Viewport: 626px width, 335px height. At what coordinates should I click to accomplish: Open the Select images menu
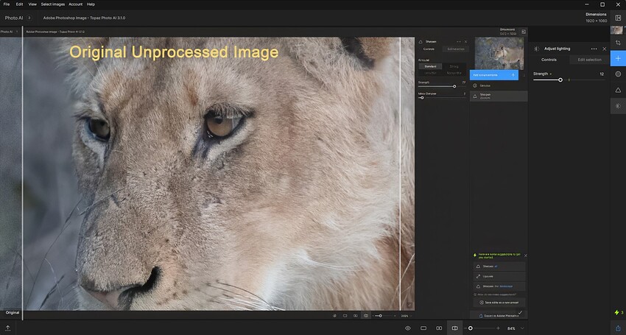coord(53,4)
